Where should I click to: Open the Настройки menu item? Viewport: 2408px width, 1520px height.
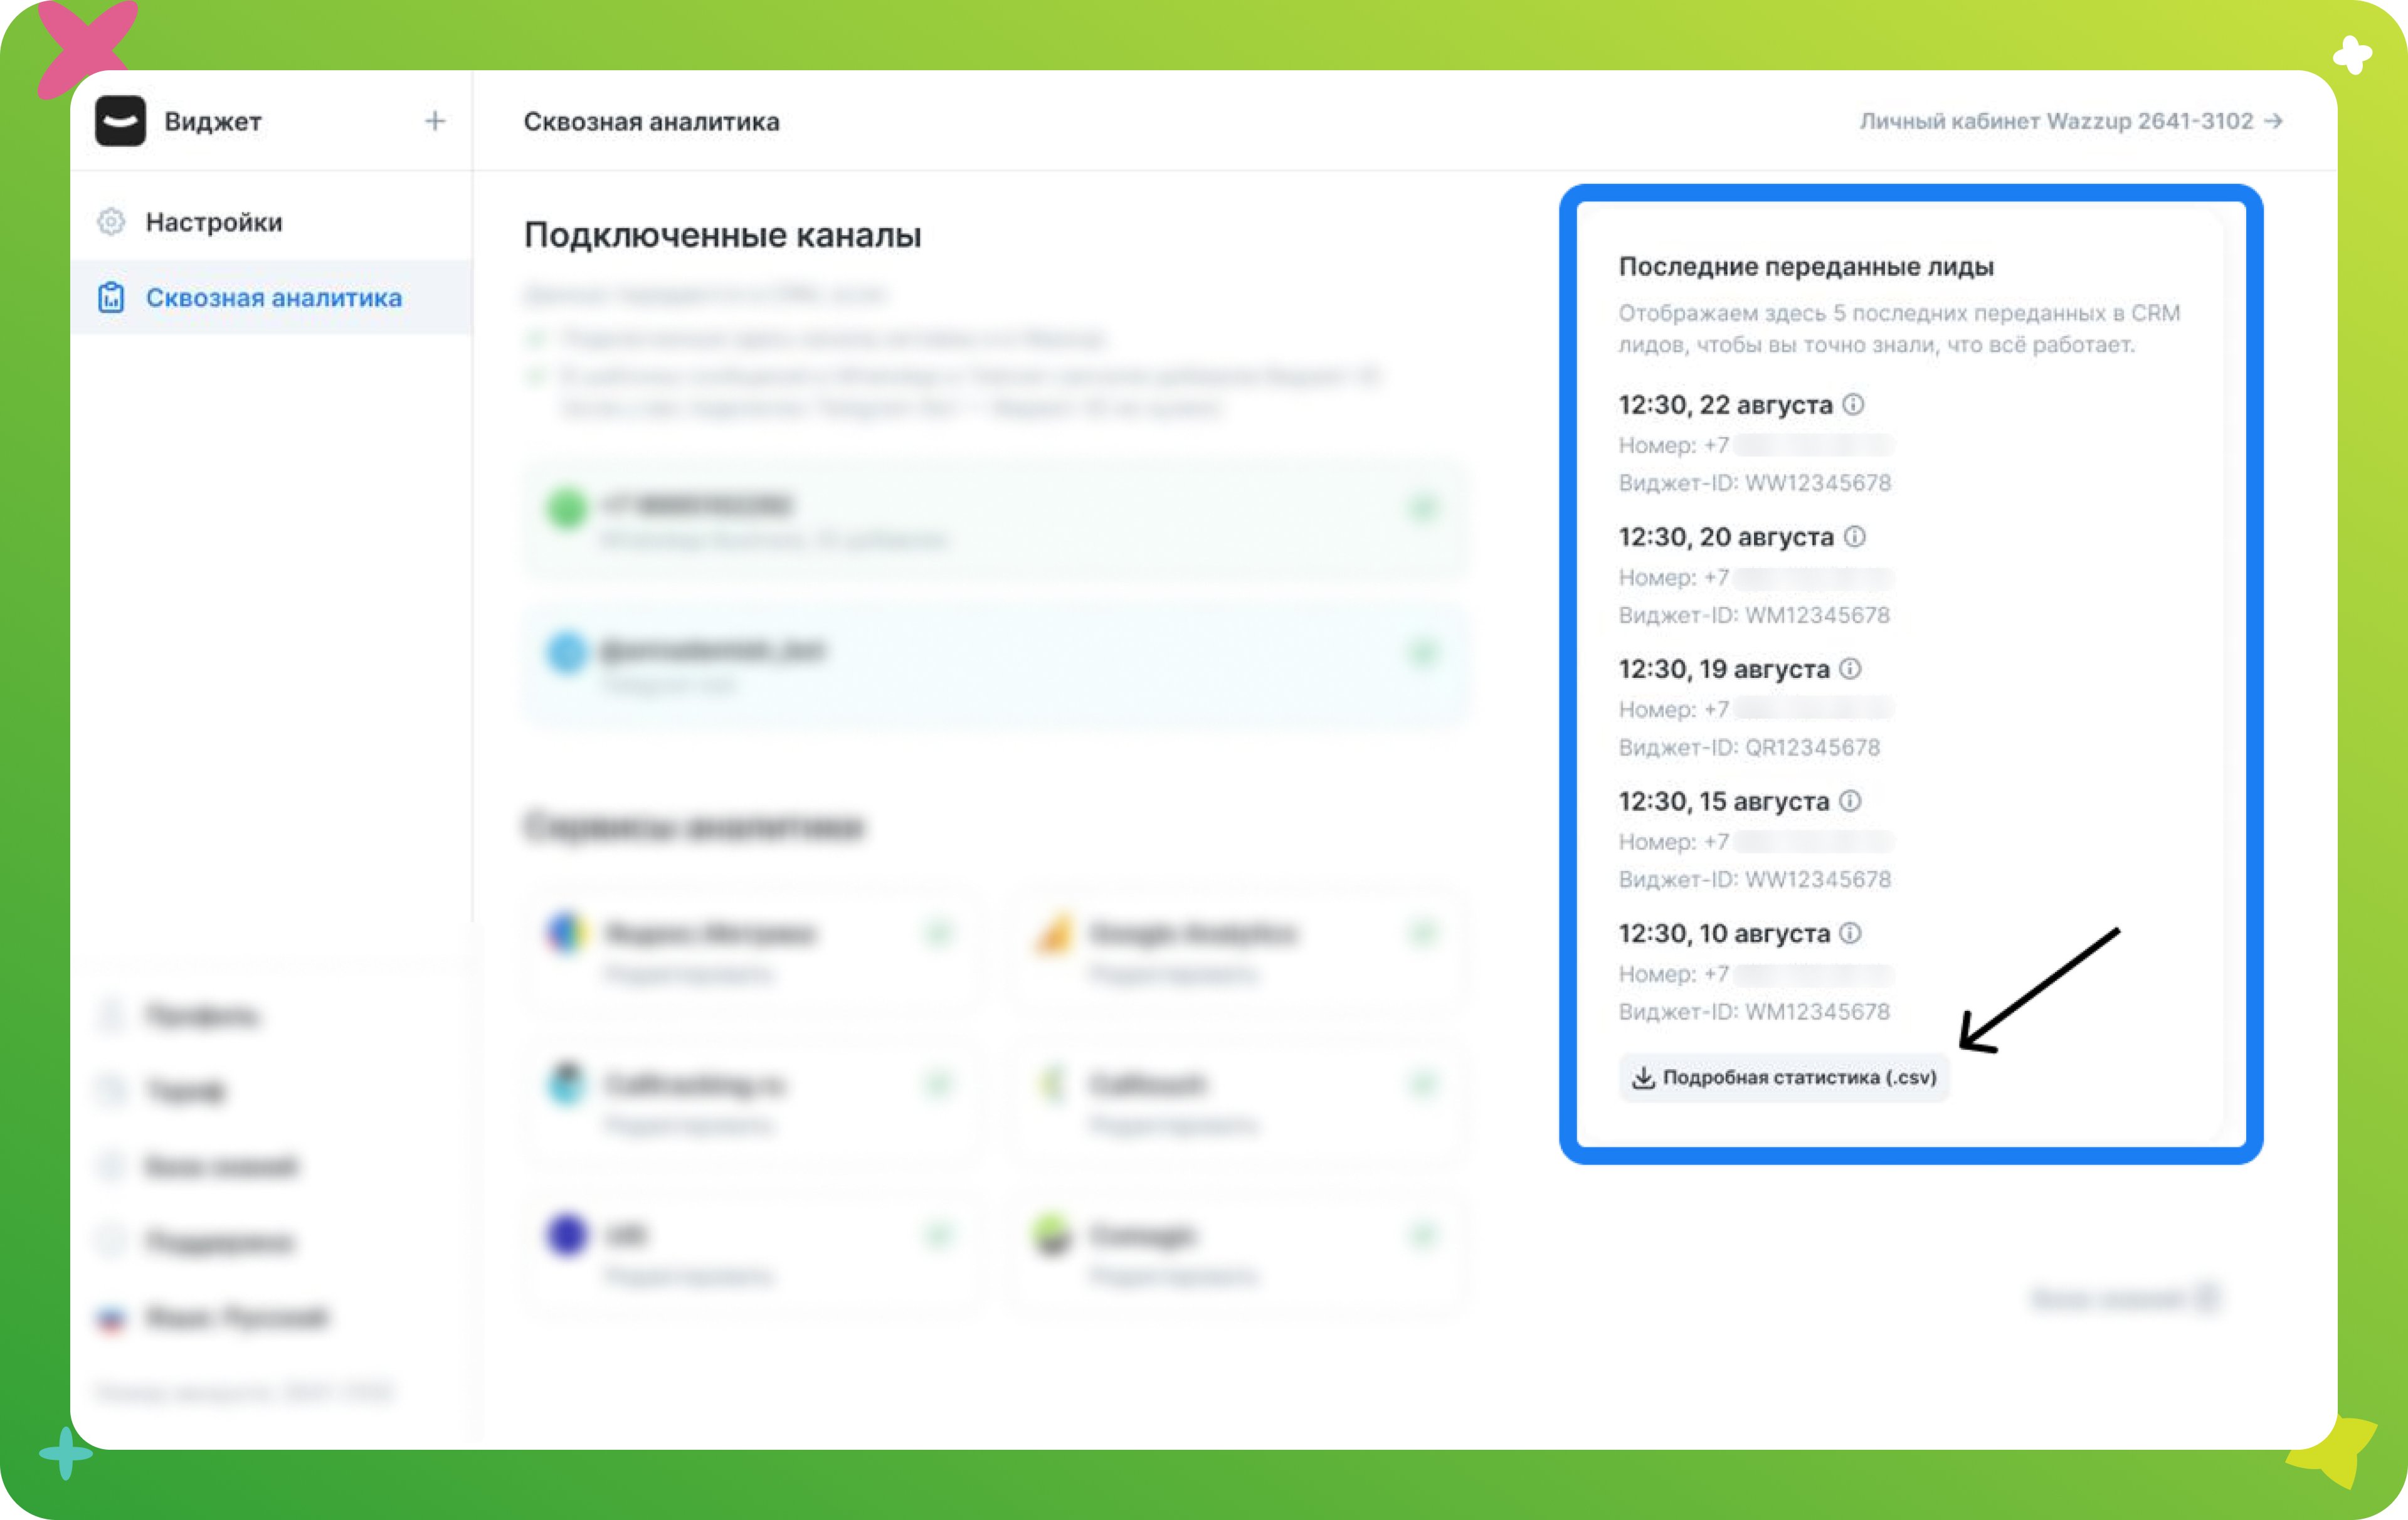click(x=214, y=222)
